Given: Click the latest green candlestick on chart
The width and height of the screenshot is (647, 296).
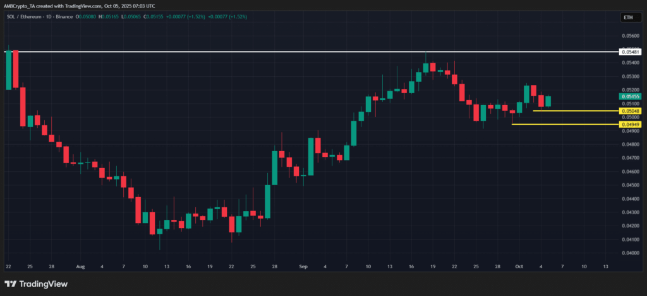Looking at the screenshot, I should click(x=548, y=101).
